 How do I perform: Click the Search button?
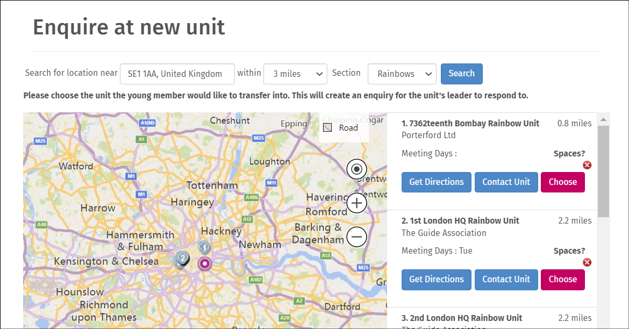point(461,74)
